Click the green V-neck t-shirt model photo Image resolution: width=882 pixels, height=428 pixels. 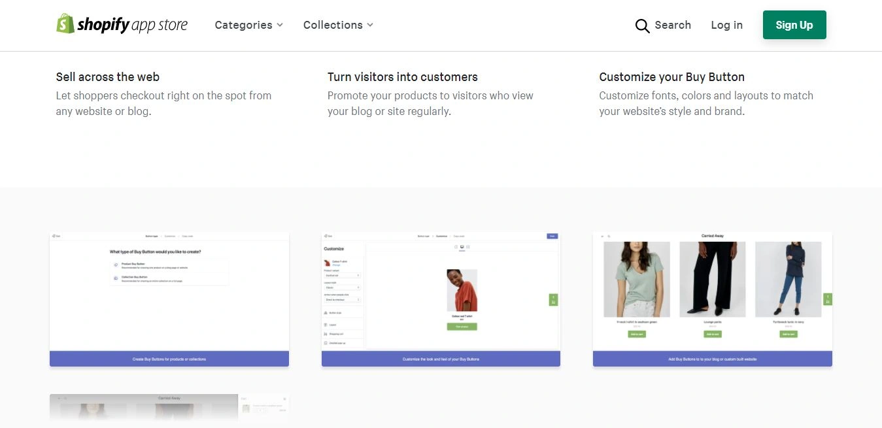(637, 280)
